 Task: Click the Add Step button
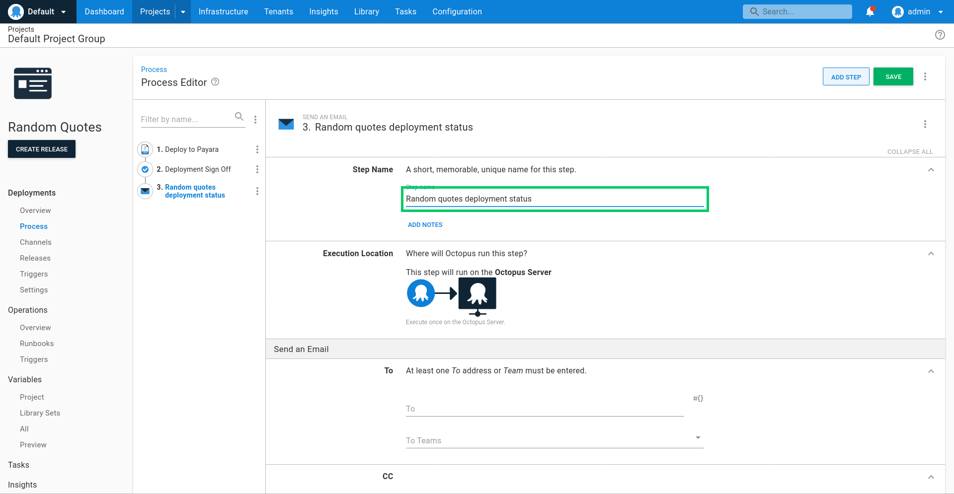846,76
